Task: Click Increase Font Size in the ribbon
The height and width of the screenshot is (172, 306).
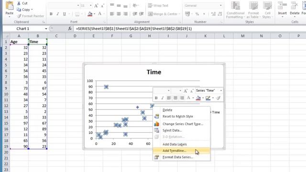Action: click(96, 6)
